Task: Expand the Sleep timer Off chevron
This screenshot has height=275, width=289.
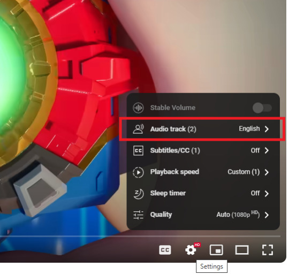Action: (x=267, y=194)
